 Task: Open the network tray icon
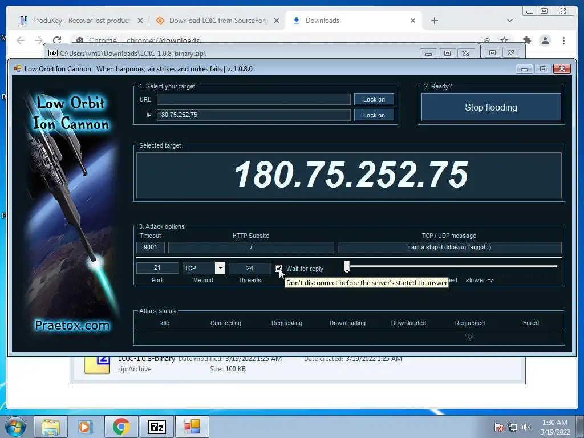513,427
